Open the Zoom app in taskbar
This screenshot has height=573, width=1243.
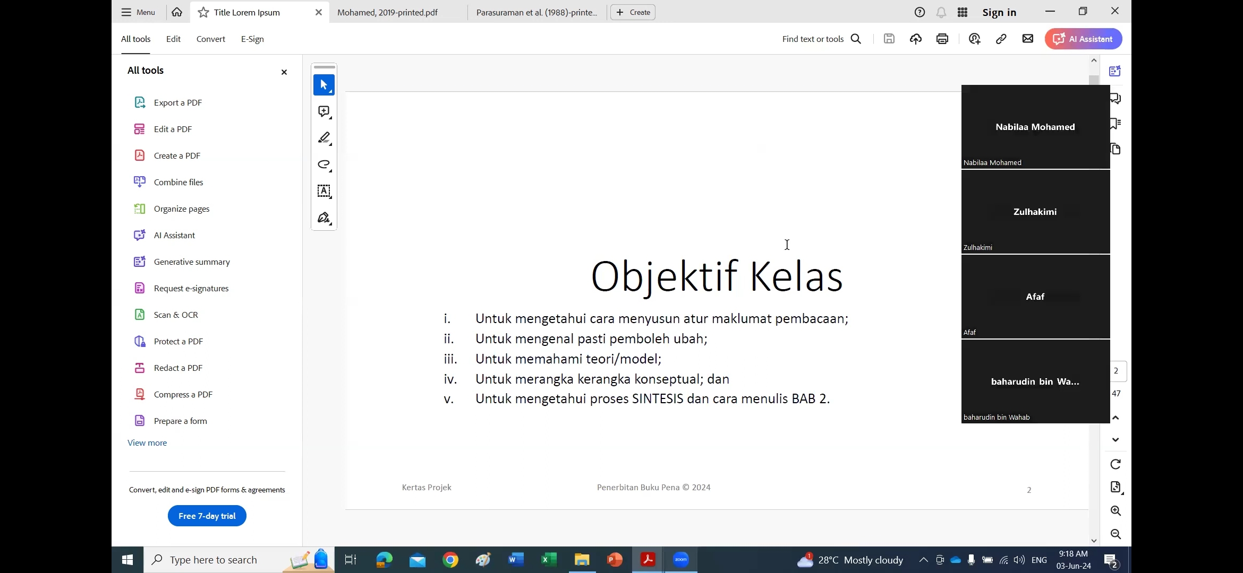click(680, 560)
